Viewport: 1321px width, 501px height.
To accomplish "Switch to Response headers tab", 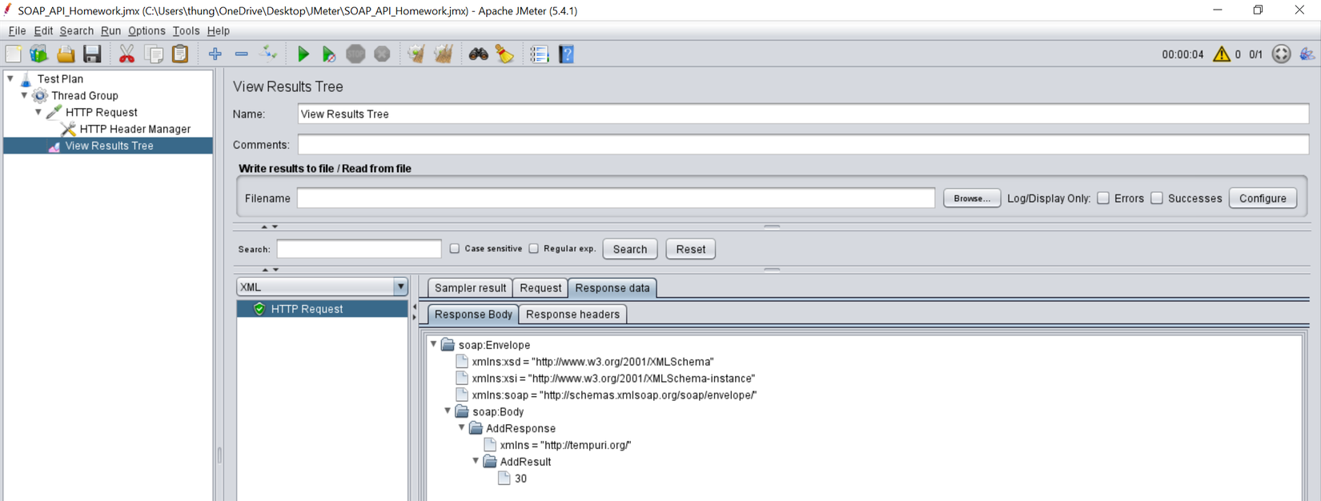I will pyautogui.click(x=572, y=315).
